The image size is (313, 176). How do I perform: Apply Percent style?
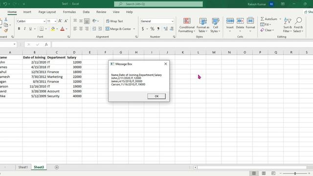coord(152,29)
